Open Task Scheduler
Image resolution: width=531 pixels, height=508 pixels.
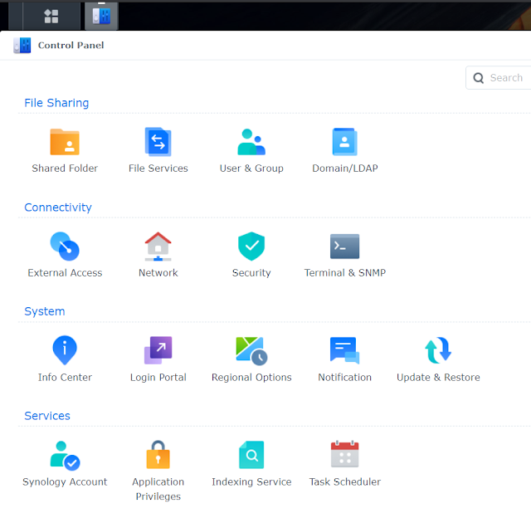(345, 464)
